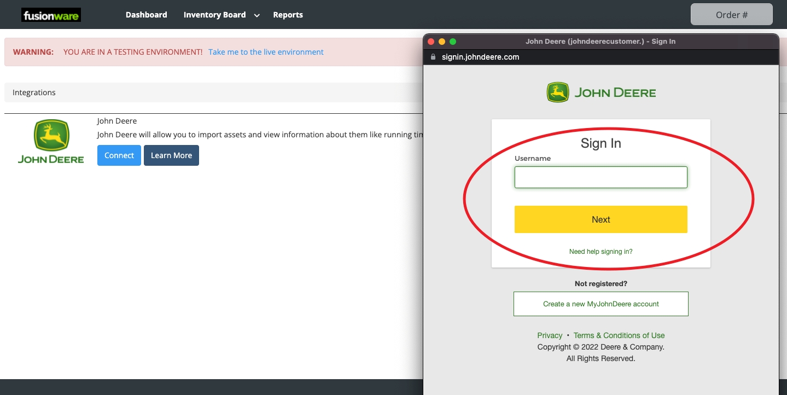This screenshot has height=395, width=787.
Task: Expand the Inventory Board dropdown chevron
Action: 256,15
